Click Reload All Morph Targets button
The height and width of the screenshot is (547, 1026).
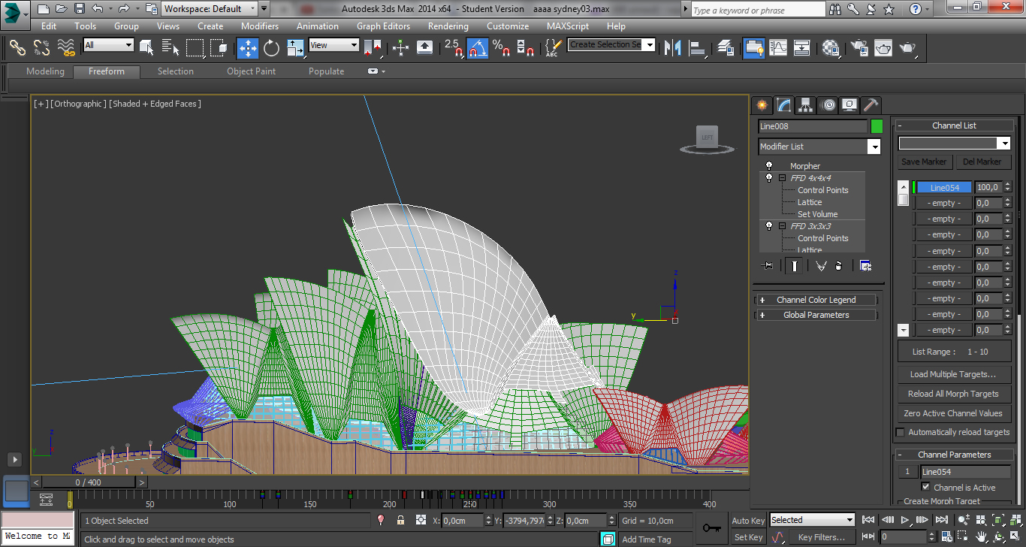pos(953,394)
